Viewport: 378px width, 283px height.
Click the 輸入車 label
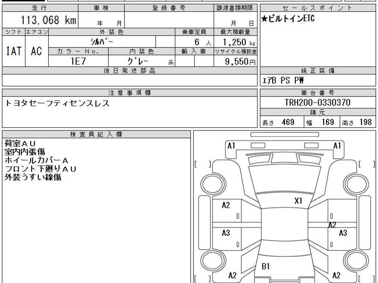pos(194,51)
